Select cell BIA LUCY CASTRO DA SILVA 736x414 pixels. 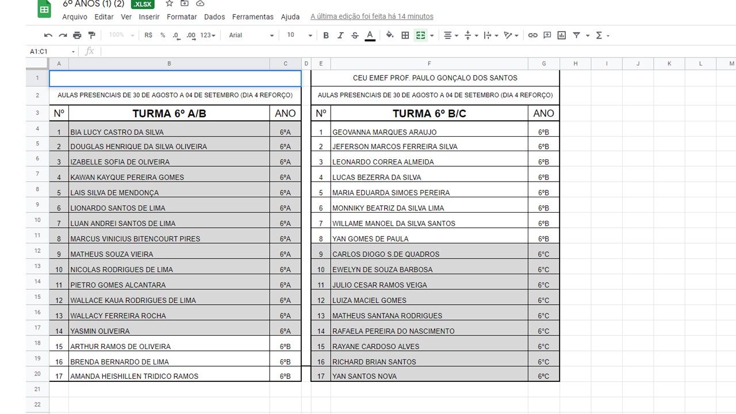[169, 129]
